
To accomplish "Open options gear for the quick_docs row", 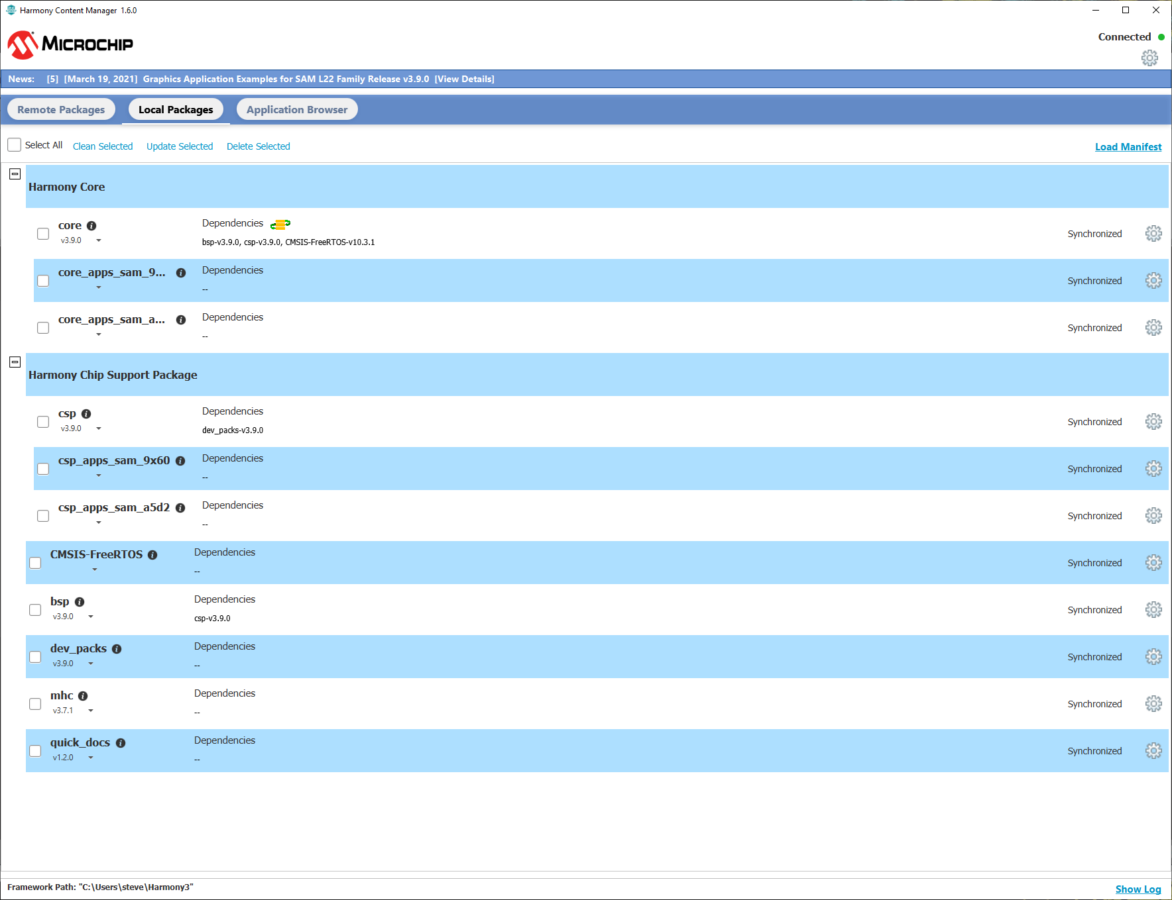I will (x=1153, y=750).
